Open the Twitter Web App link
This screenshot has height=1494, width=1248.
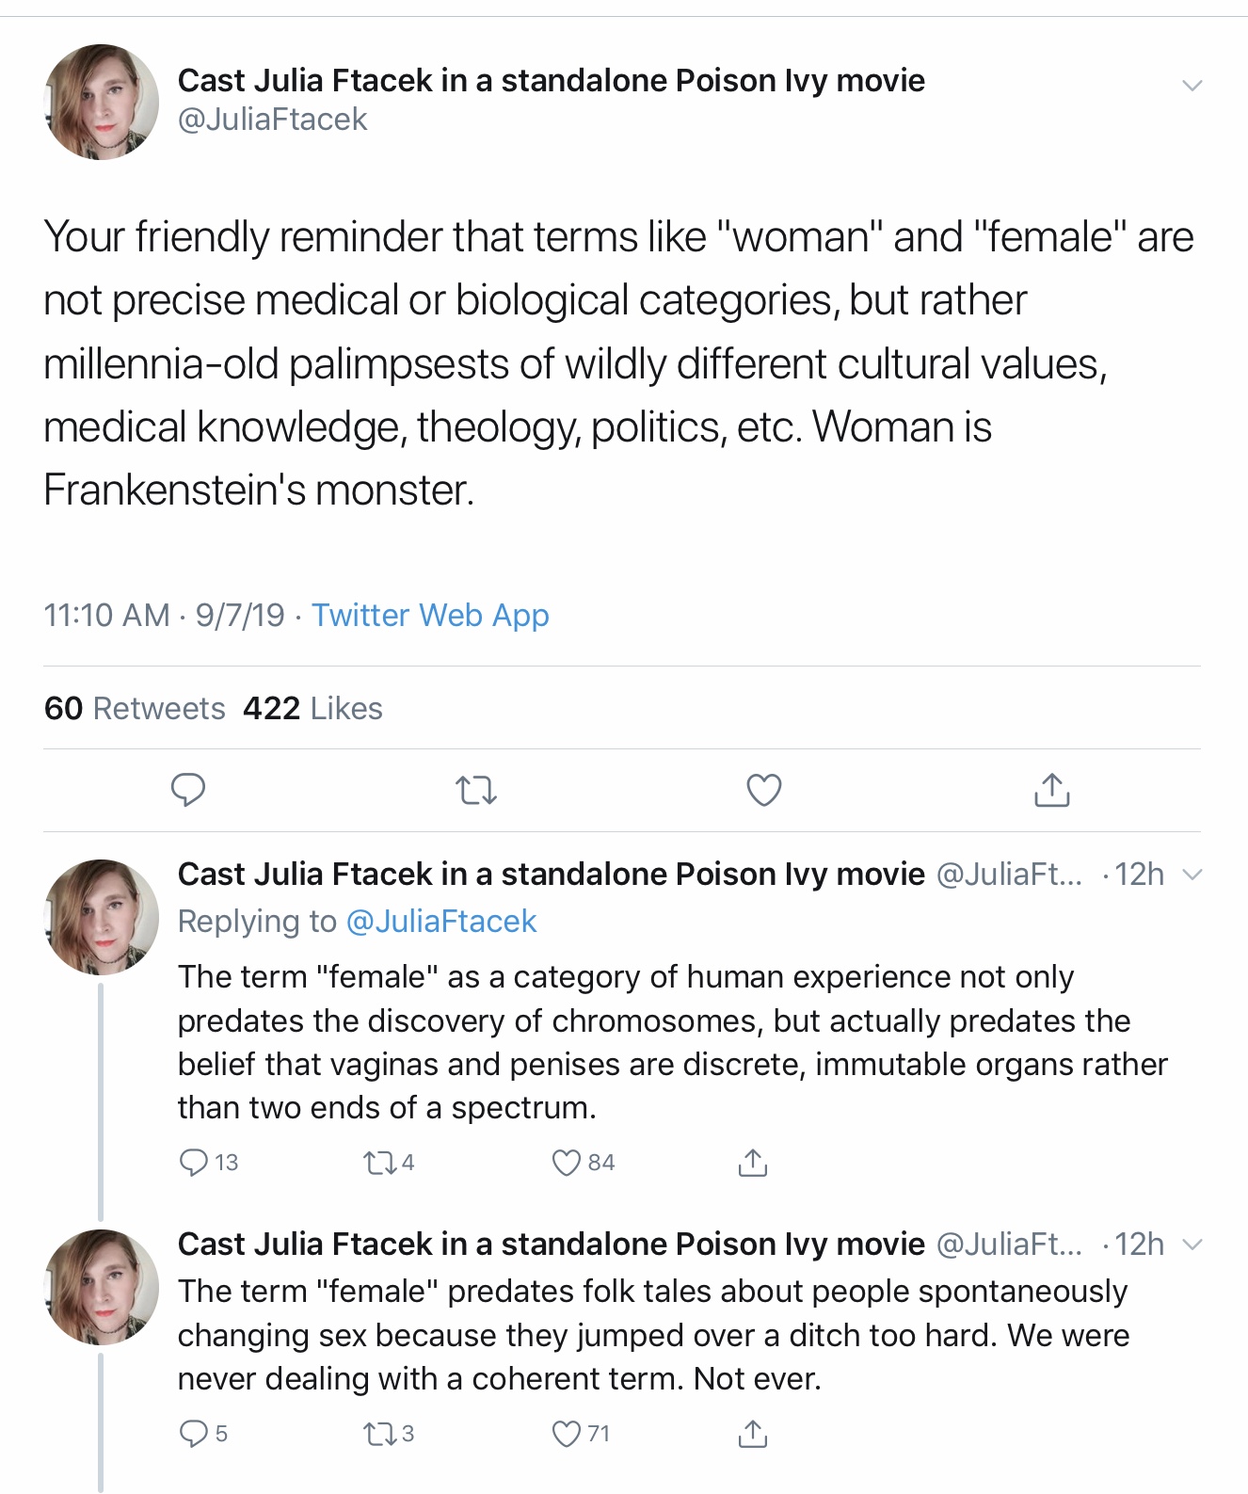430,615
